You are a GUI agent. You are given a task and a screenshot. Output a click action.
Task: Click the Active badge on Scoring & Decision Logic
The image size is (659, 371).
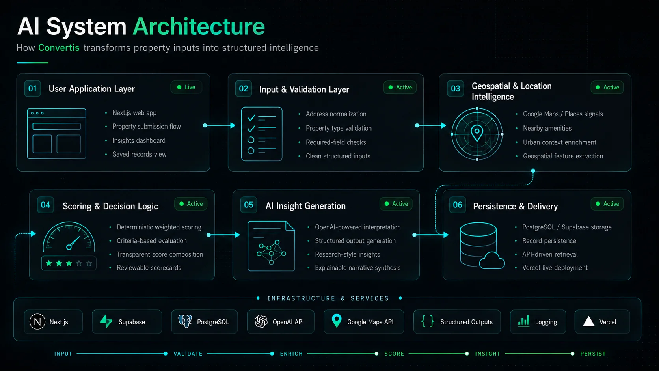pyautogui.click(x=191, y=204)
